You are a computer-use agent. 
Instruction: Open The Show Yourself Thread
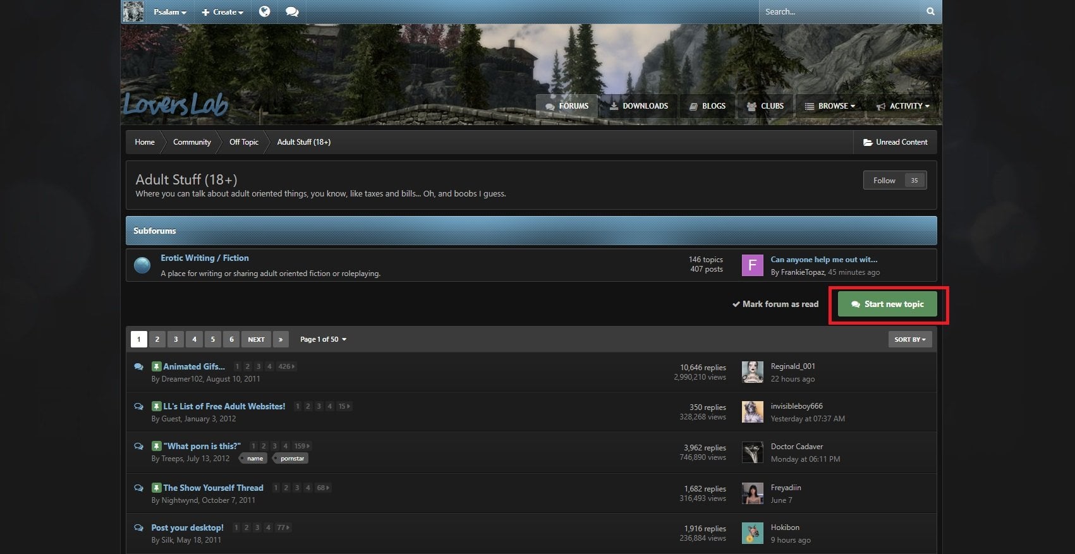pos(213,488)
